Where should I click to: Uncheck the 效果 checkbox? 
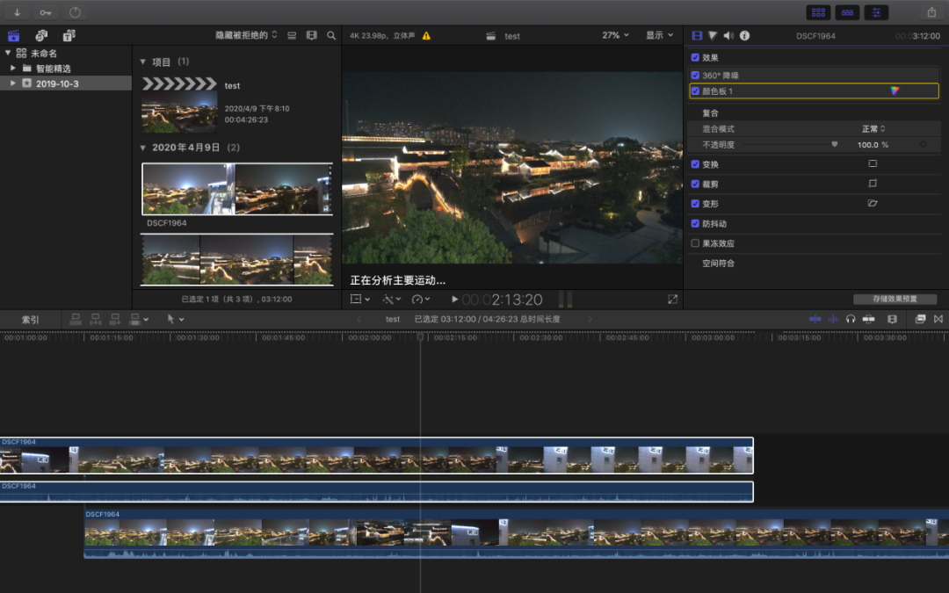click(695, 57)
